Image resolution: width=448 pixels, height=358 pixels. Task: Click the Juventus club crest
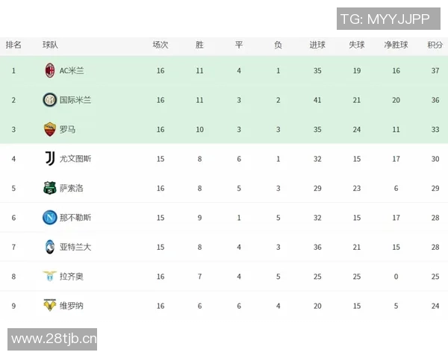pyautogui.click(x=49, y=159)
